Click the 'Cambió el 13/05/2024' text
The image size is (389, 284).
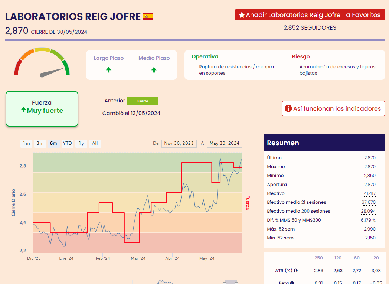pos(131,113)
